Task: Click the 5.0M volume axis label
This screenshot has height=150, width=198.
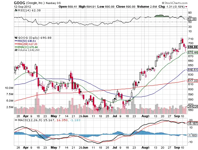Action: click(x=10, y=100)
